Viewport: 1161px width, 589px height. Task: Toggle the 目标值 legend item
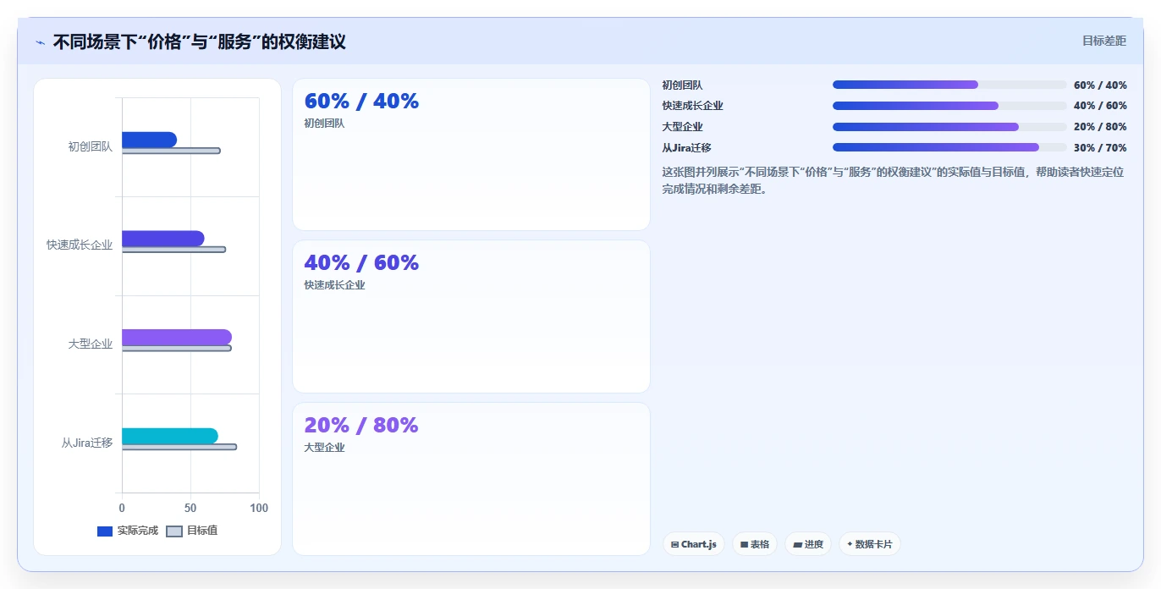[191, 531]
